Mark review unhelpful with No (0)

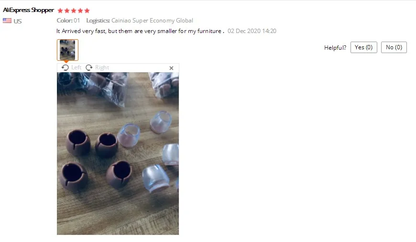[x=394, y=47]
